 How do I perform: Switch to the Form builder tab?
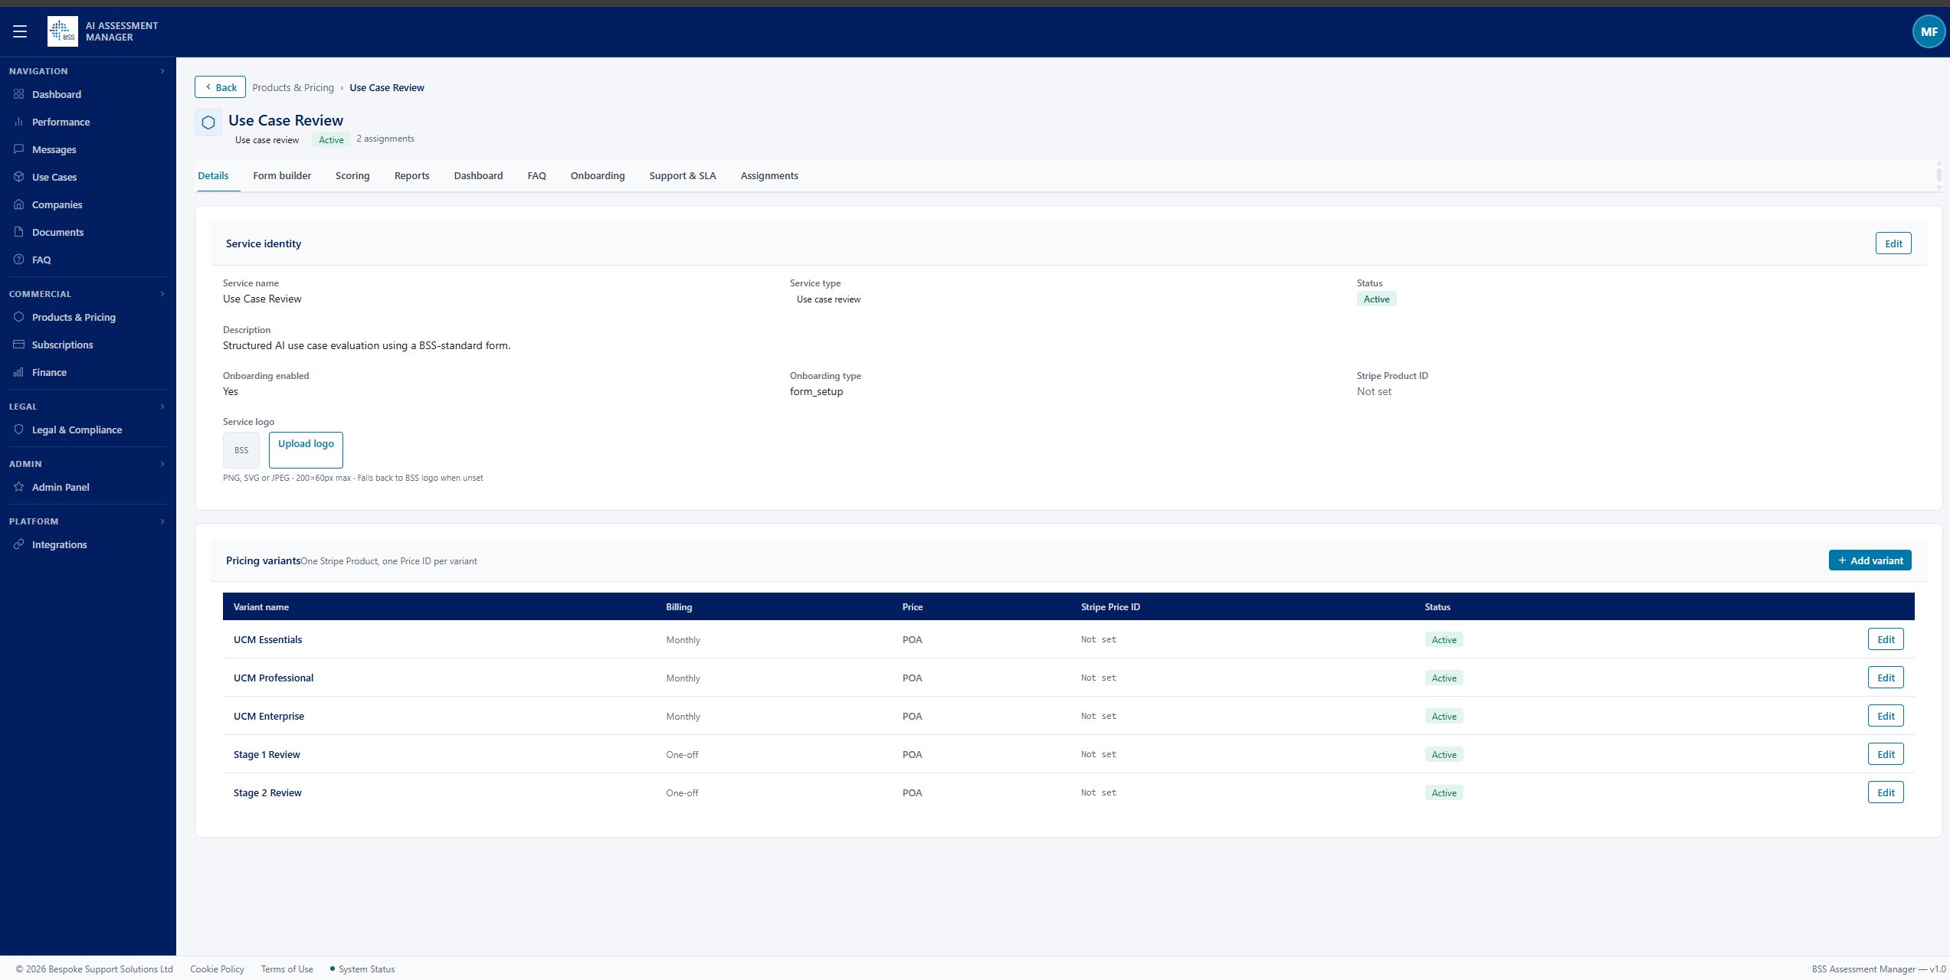pos(282,175)
